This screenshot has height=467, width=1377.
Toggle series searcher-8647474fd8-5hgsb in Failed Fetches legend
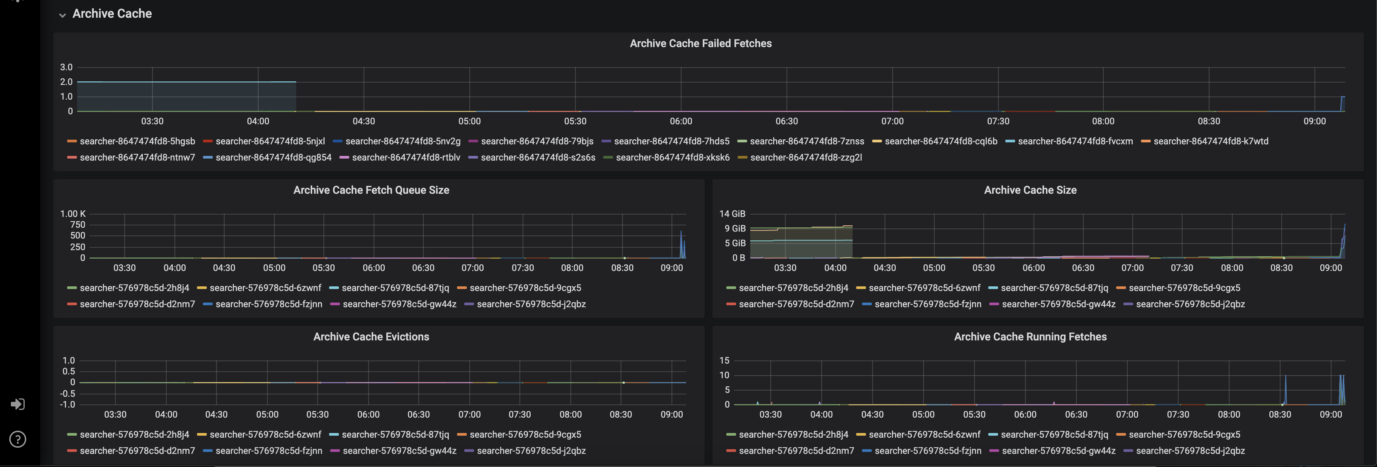point(137,142)
